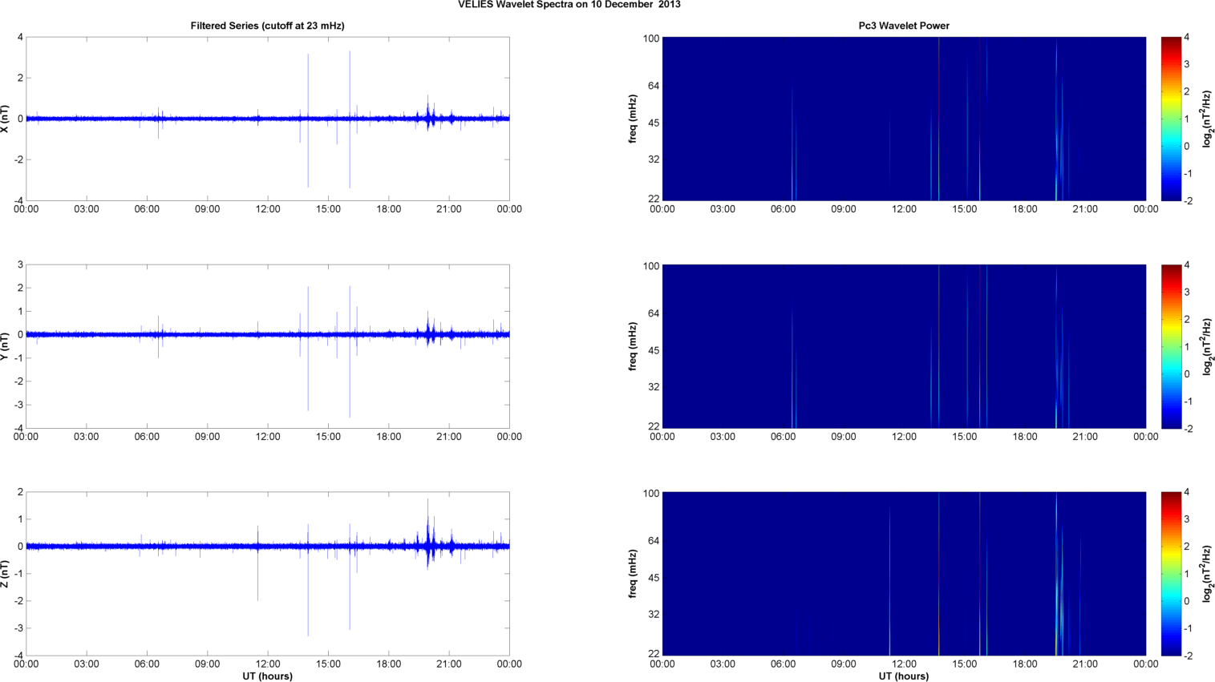
Task: Click the "Z (nT)" axis label
Action: 6,574
